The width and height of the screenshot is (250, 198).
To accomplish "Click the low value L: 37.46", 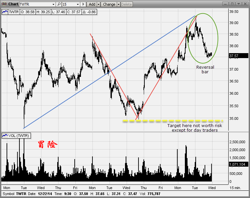I will (58, 12).
